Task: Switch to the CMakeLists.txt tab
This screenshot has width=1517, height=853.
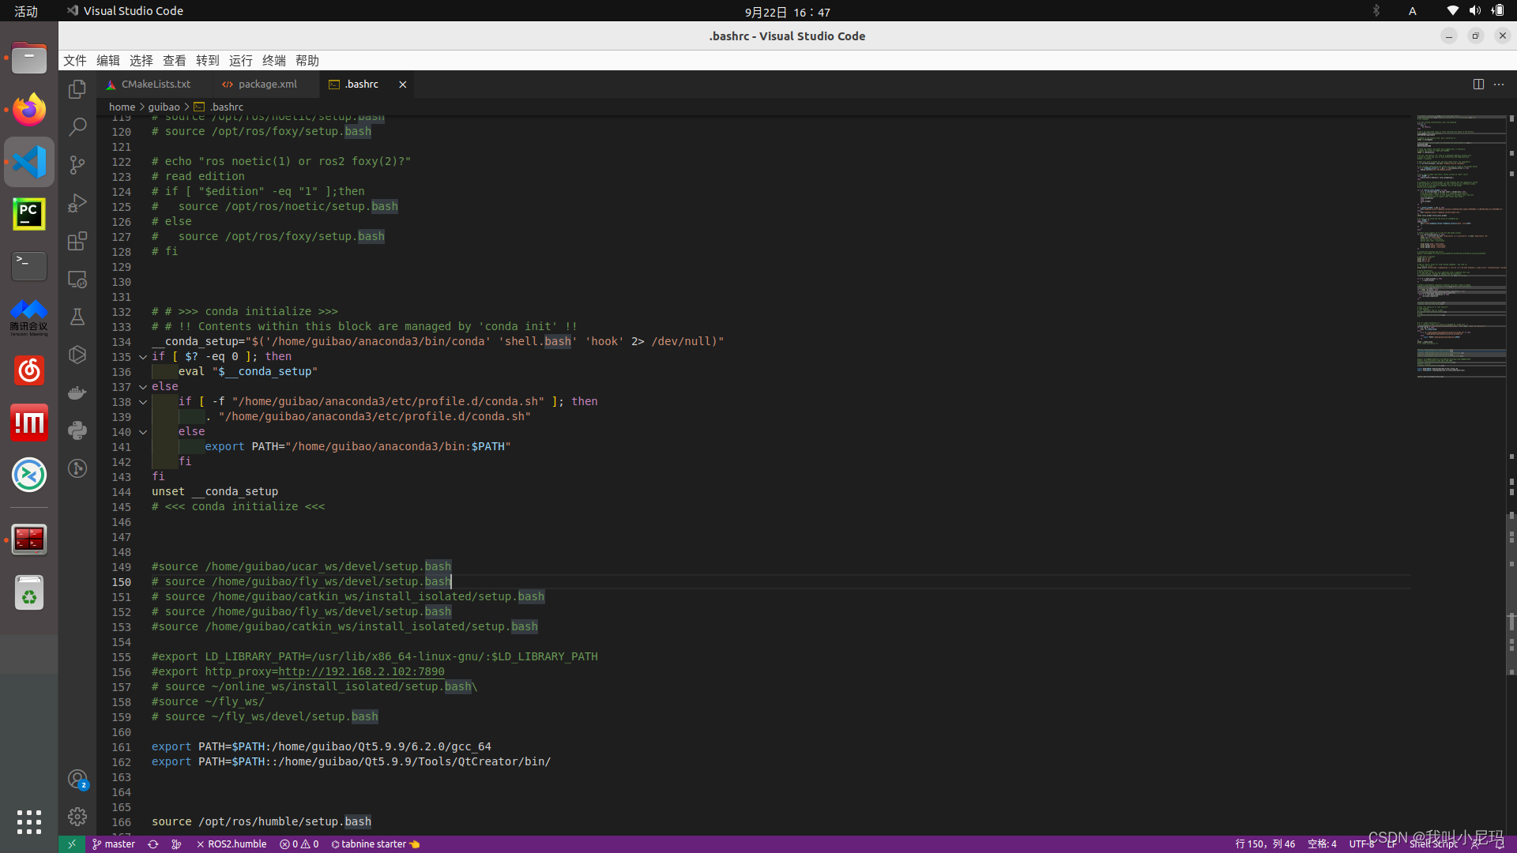Action: [x=154, y=84]
